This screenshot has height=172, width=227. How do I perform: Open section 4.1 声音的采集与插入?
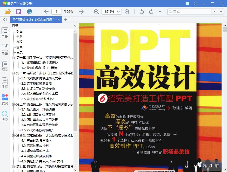(x=36, y=141)
